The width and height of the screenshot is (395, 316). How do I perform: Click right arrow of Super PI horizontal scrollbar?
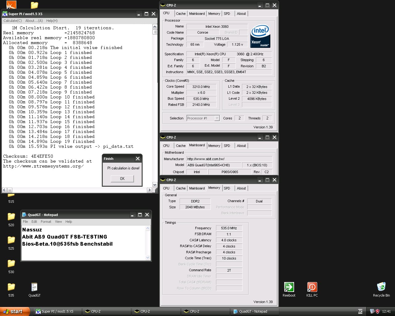[x=149, y=190]
